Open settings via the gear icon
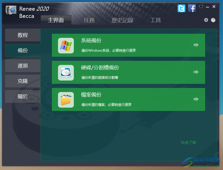The height and width of the screenshot is (170, 223). point(206,20)
